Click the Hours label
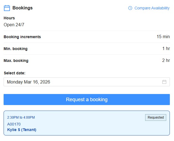The height and width of the screenshot is (141, 174). (9, 18)
